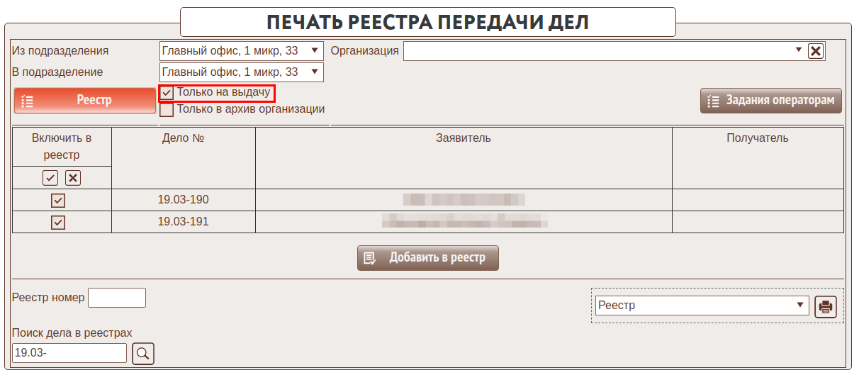Click the Заявитель column header
The height and width of the screenshot is (375, 859).
[463, 138]
